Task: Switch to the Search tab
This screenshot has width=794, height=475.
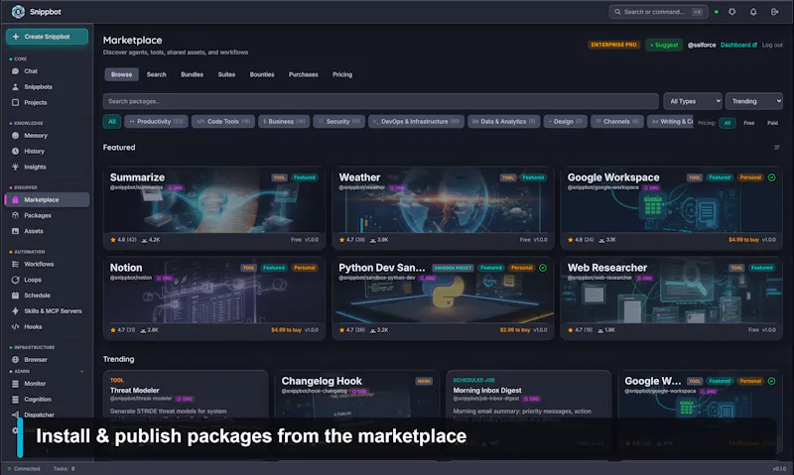Action: 157,74
